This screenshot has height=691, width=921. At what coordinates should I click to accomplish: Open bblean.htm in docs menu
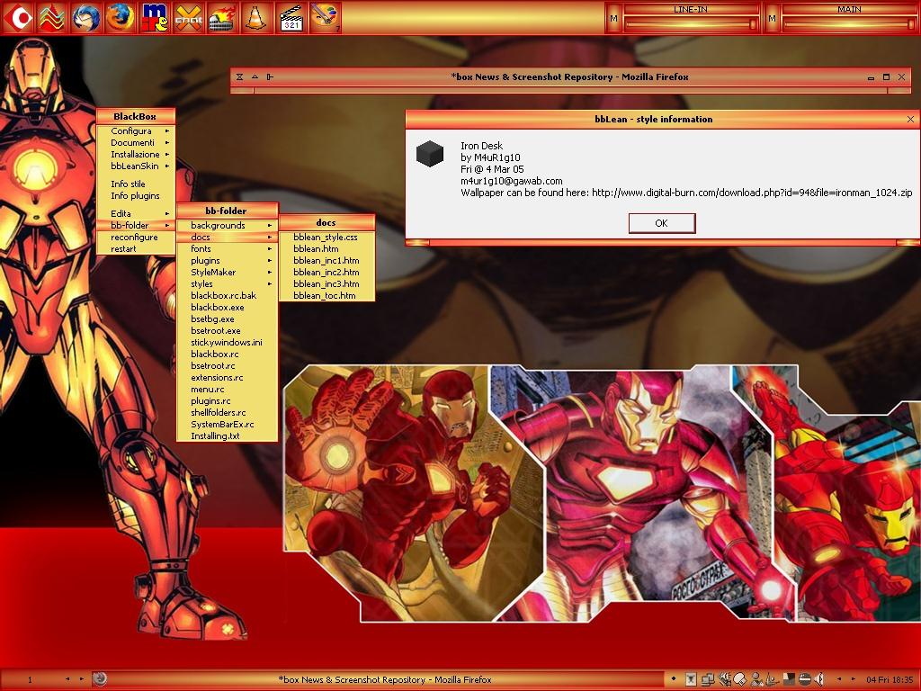point(326,248)
